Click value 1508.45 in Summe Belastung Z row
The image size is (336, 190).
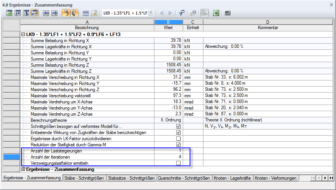pyautogui.click(x=174, y=65)
